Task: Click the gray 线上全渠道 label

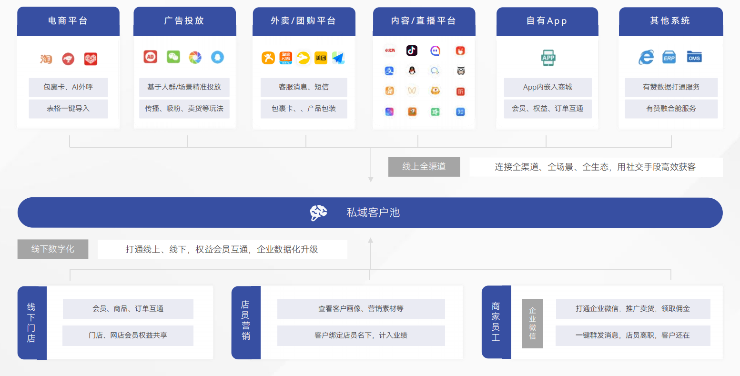Action: (424, 167)
